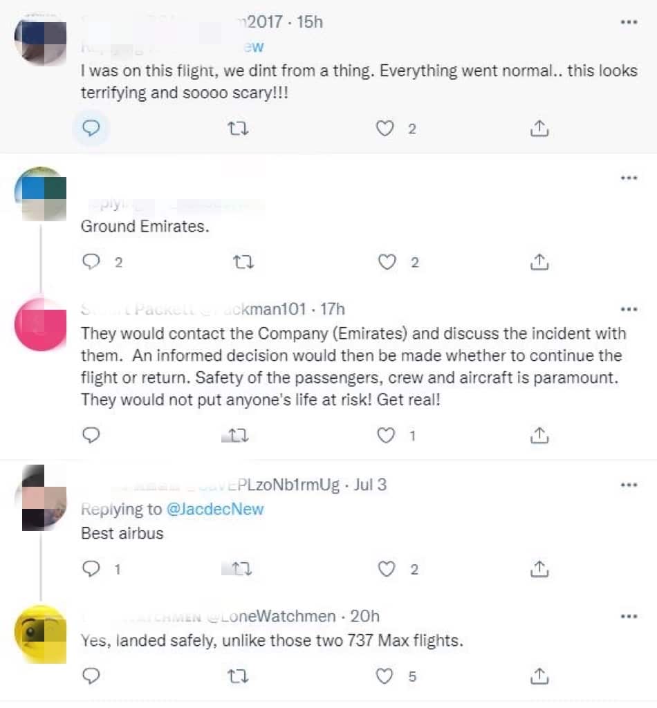Retweet Stuart Packett's safety reply

point(238,435)
